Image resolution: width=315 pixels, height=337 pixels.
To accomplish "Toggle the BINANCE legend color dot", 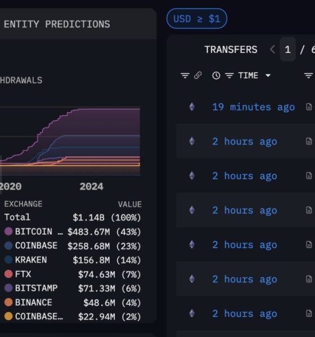I will point(8,302).
